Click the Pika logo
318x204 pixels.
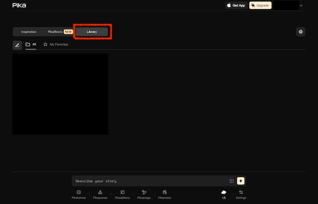19,5
